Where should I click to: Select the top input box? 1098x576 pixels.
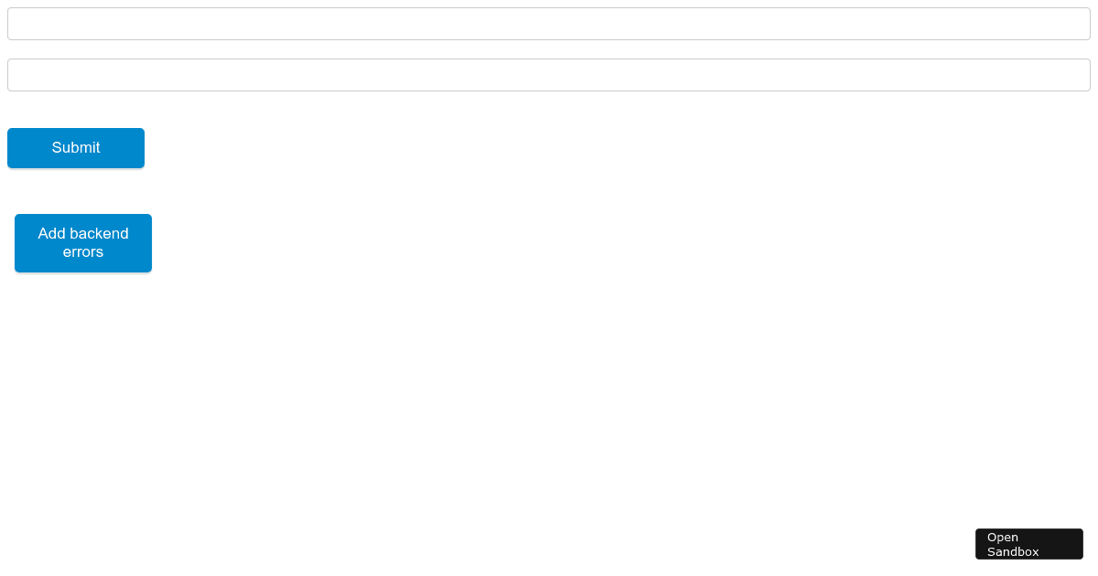pyautogui.click(x=549, y=24)
